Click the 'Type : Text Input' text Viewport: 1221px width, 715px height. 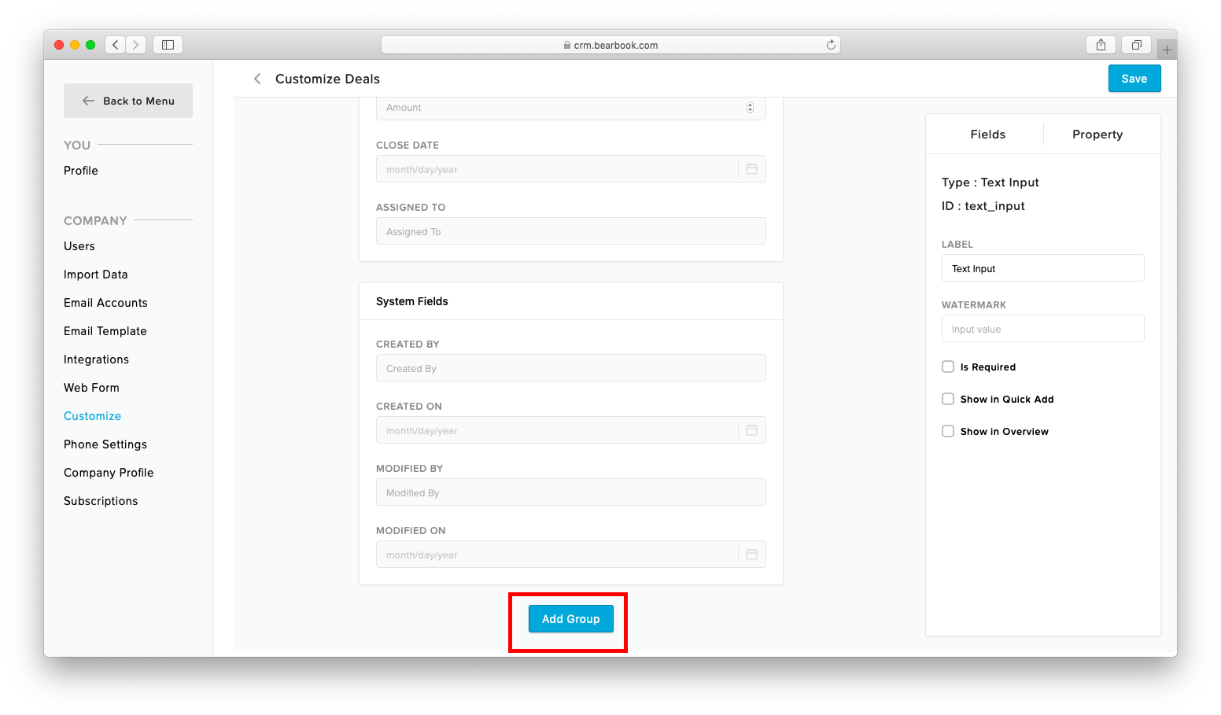(x=990, y=182)
